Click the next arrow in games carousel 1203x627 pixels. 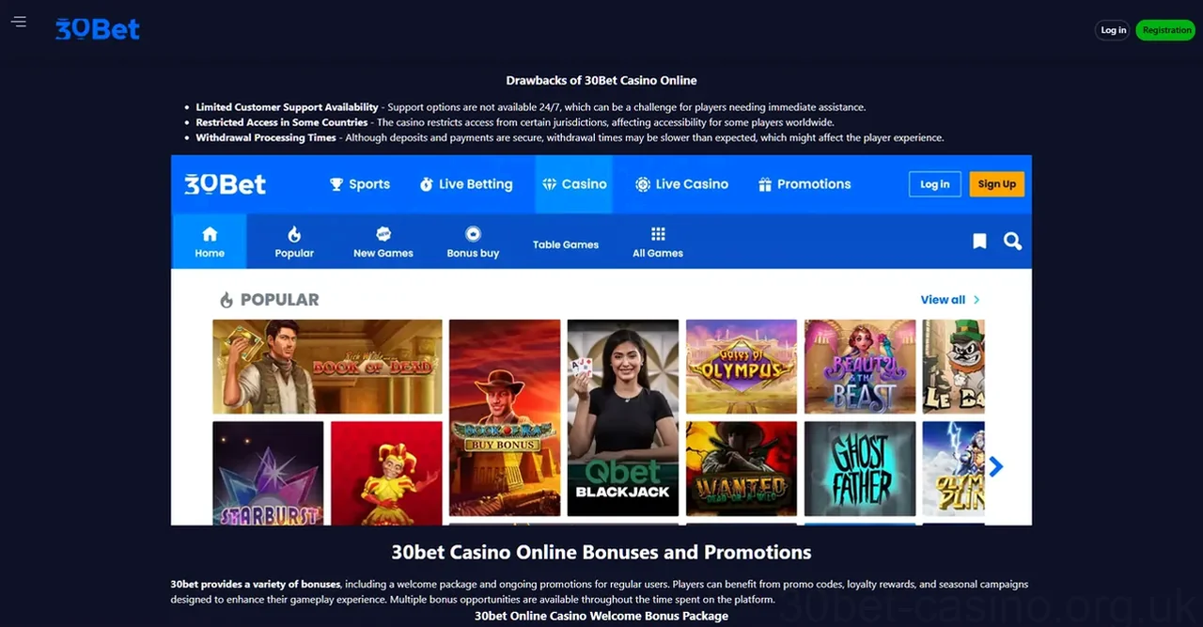[996, 466]
